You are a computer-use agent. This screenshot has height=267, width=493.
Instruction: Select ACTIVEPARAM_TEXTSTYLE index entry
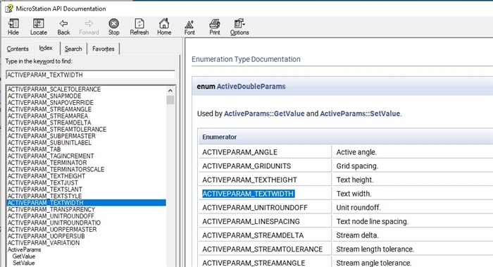44,196
